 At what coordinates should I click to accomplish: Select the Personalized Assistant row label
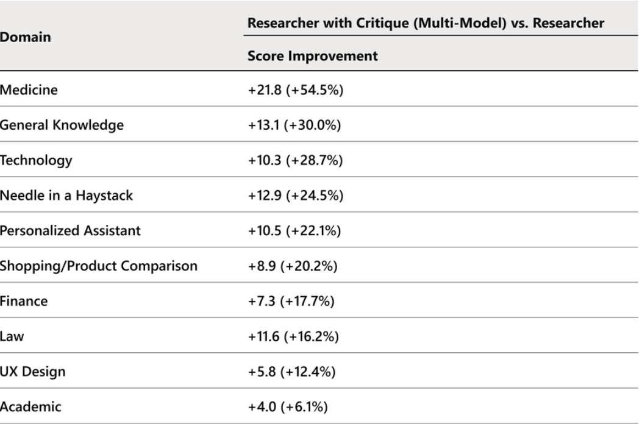coord(70,231)
